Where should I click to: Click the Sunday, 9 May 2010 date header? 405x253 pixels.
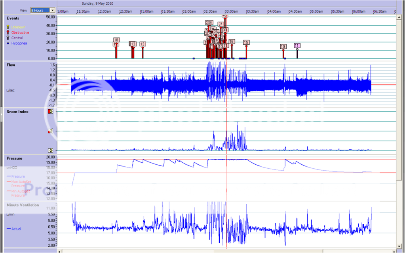[x=97, y=4]
